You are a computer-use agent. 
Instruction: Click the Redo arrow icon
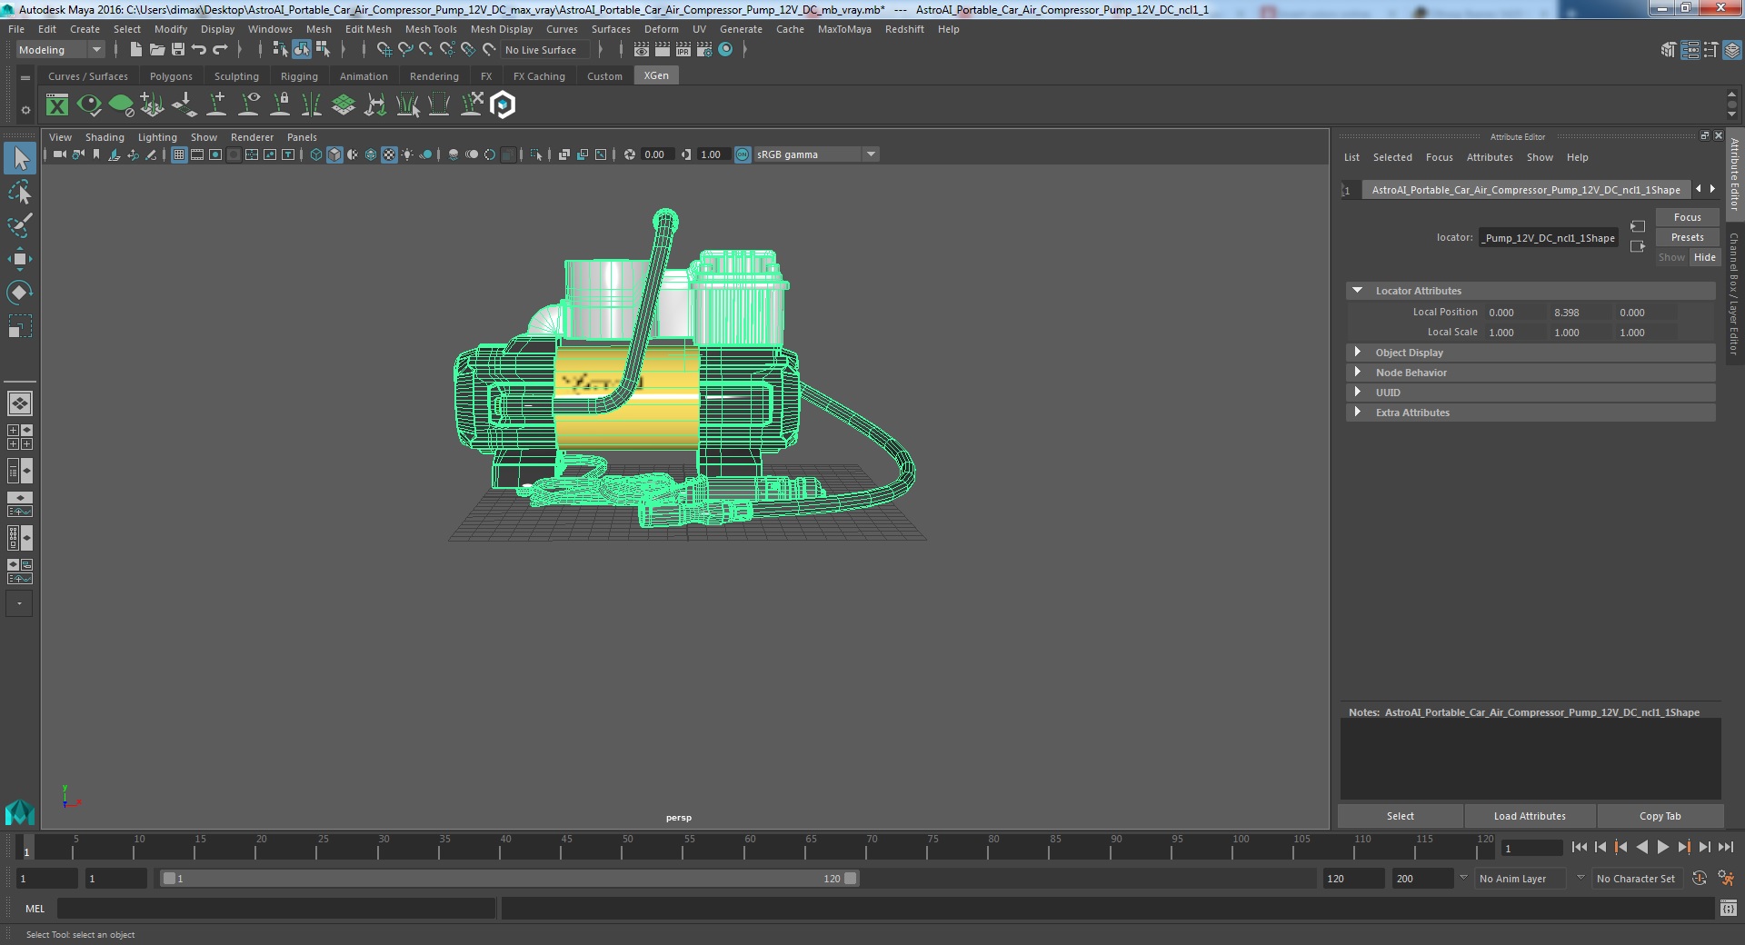(x=221, y=49)
